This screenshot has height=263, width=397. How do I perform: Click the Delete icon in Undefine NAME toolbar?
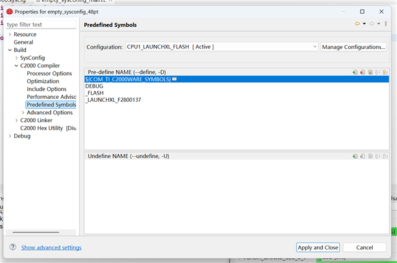(362, 156)
